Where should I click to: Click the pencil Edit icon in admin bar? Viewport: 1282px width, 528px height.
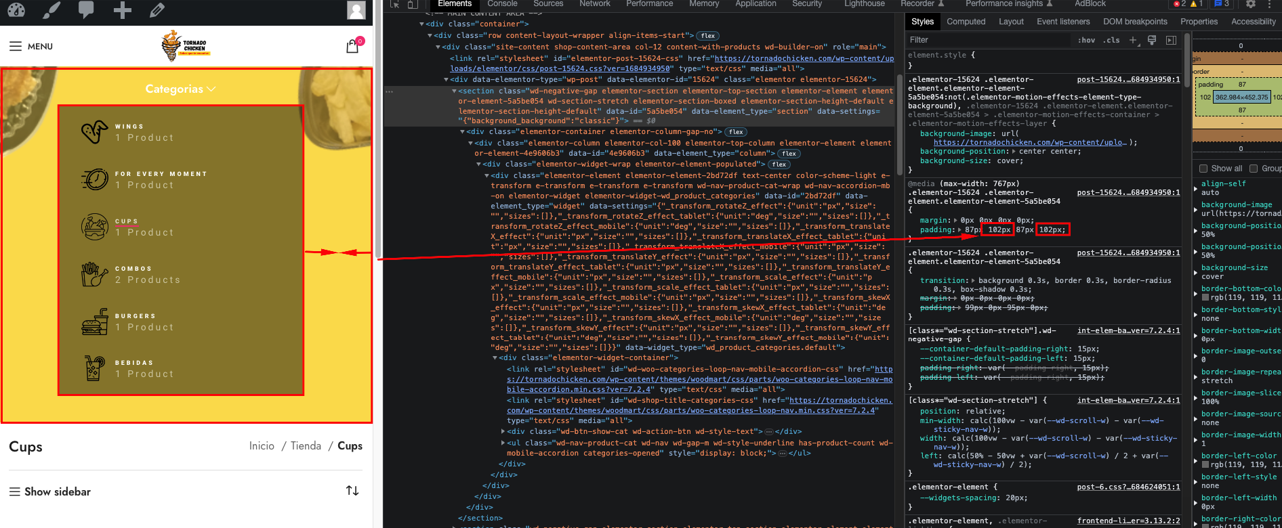pos(157,9)
